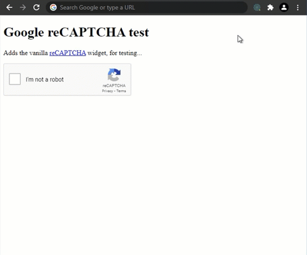The image size is (307, 255).
Task: Open the Chrome three-dot menu
Action: [x=297, y=8]
